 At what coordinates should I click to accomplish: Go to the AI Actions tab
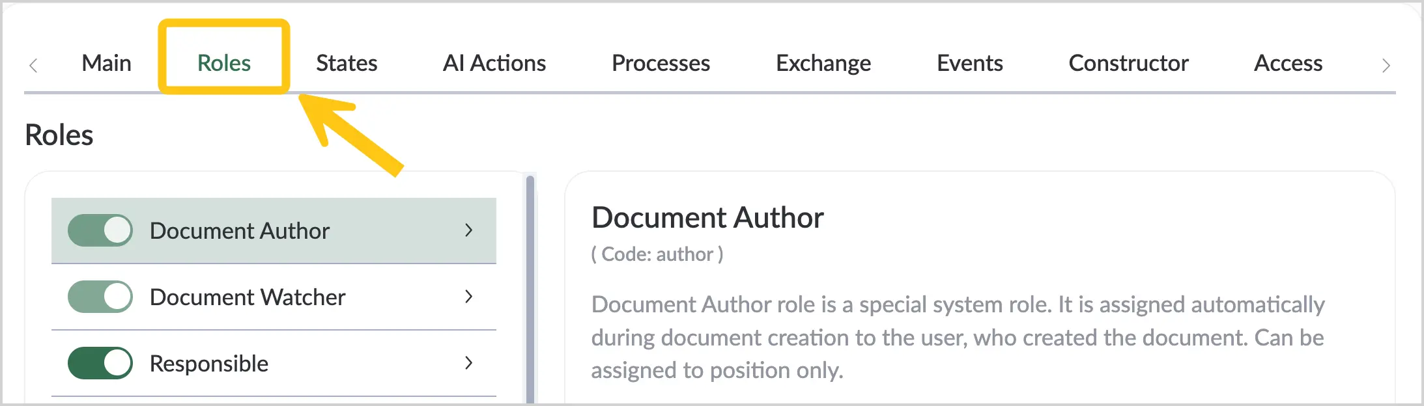[x=494, y=63]
